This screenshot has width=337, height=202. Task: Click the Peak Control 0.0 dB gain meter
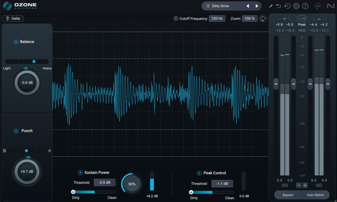pos(244,181)
